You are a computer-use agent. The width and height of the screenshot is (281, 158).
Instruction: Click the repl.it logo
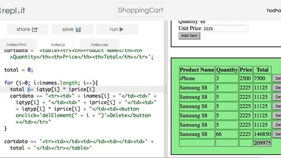coord(12,11)
